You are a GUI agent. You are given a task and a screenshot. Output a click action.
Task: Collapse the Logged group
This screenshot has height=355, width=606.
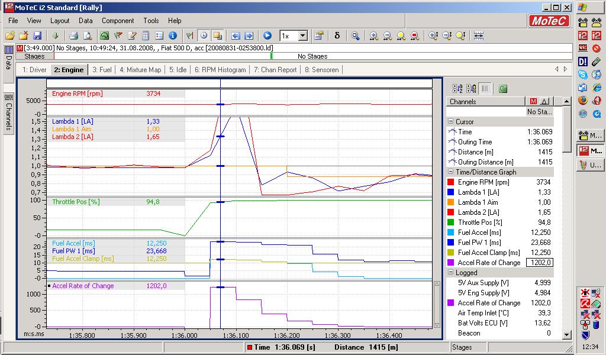(x=450, y=272)
